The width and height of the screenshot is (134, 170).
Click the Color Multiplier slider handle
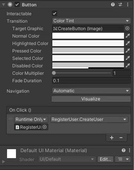pos(54,73)
